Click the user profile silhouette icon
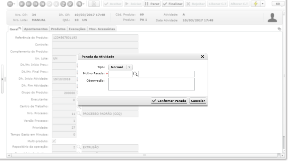Viewport: 288px width, 161px height. coord(272,18)
